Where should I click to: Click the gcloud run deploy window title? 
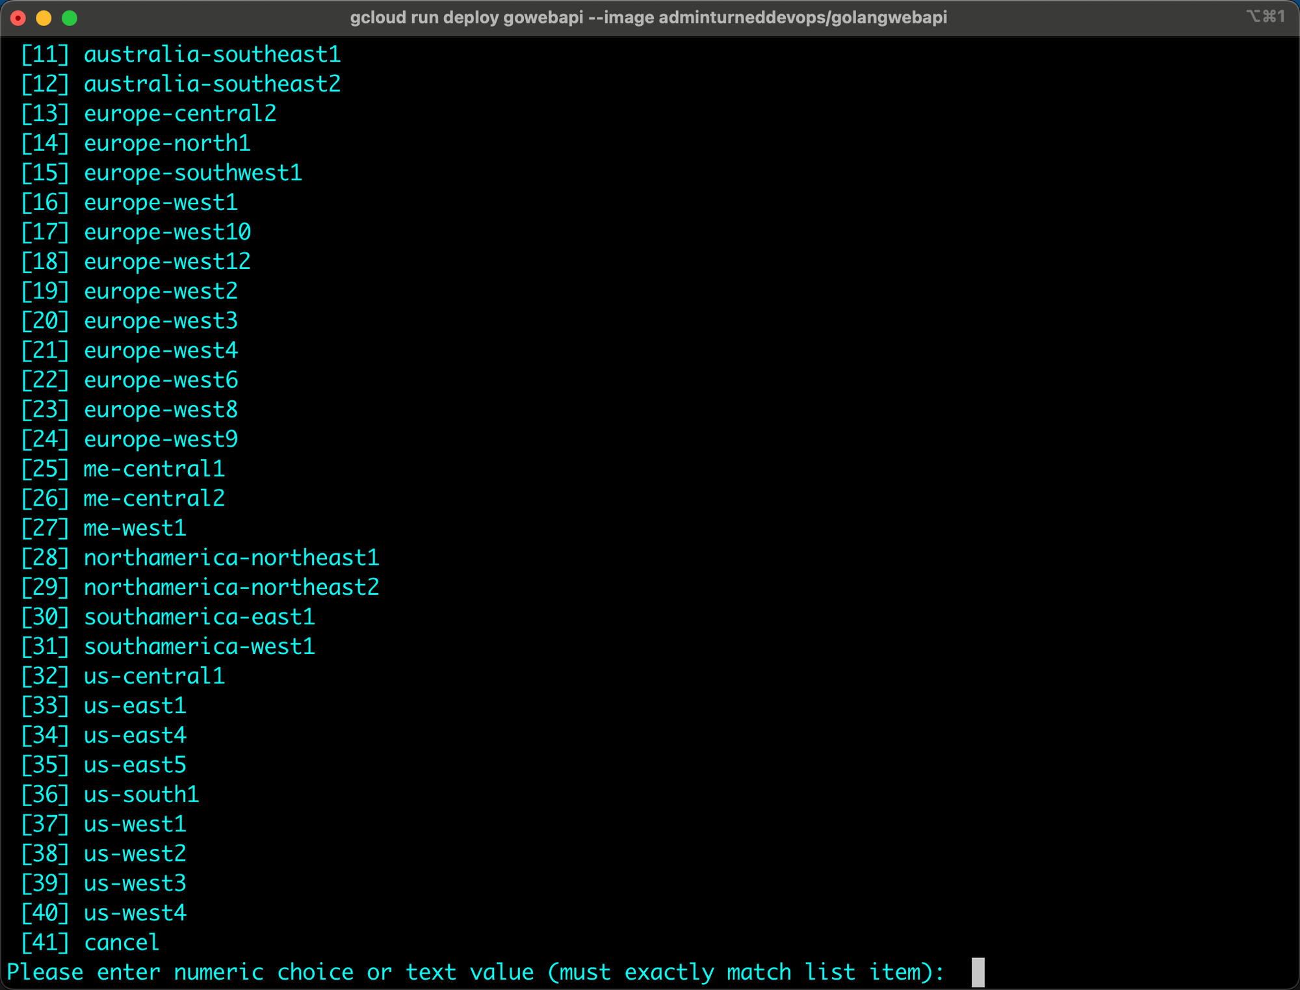click(648, 18)
